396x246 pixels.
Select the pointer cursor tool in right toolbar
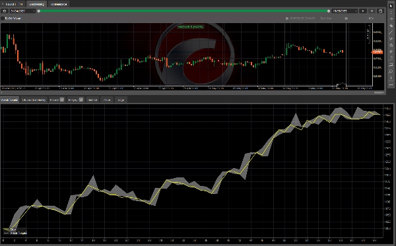pos(391,6)
